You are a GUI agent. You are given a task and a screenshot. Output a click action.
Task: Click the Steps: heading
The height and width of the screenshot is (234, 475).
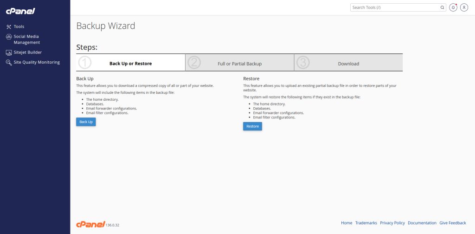(87, 47)
